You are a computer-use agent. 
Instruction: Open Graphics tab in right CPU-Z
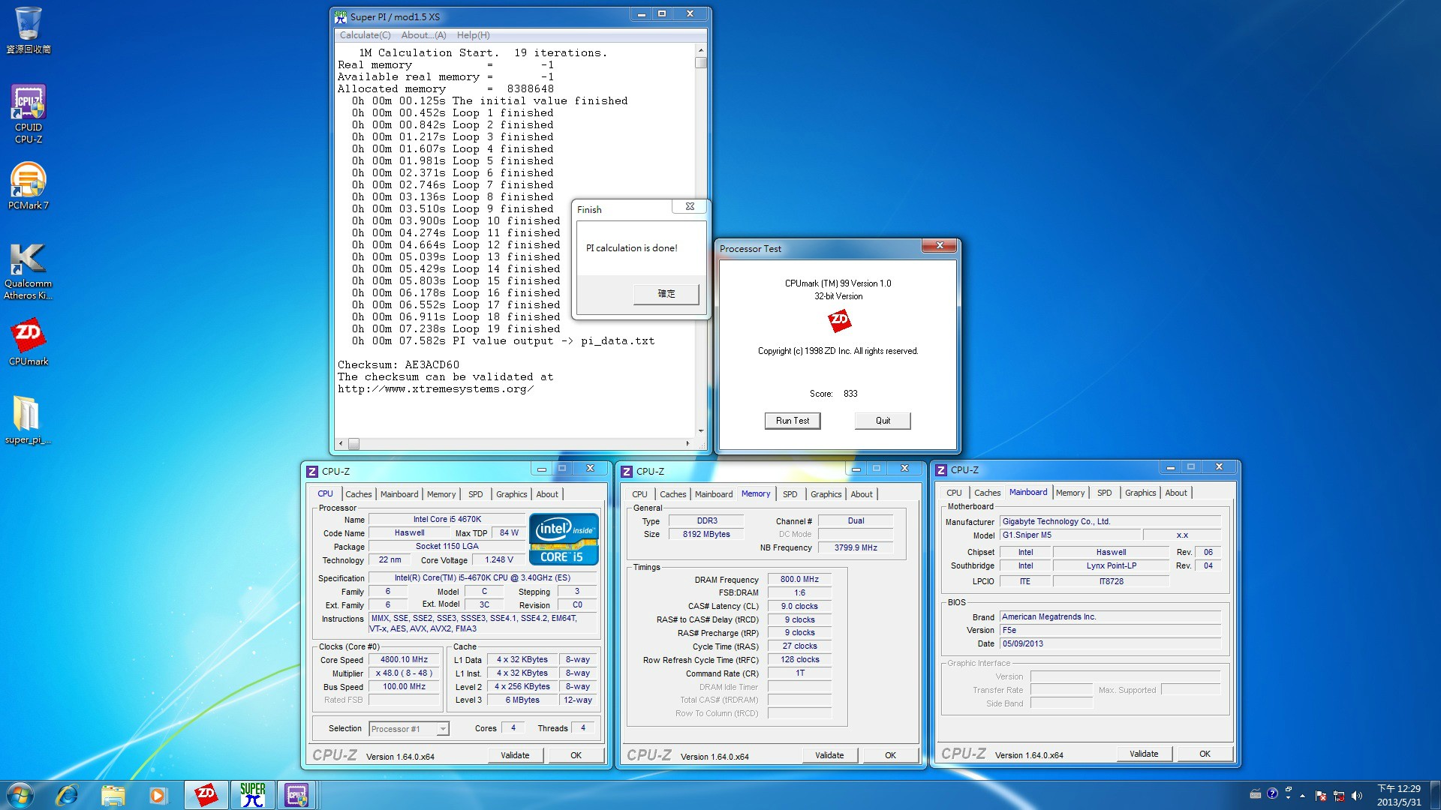click(1141, 493)
